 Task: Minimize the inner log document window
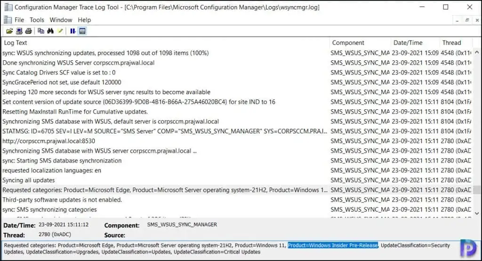coord(458,20)
